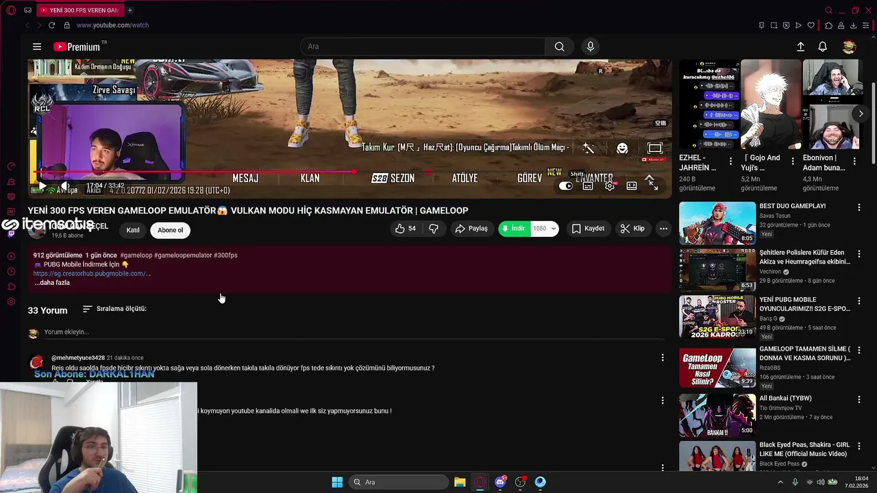Open Discord from the taskbar

(x=500, y=482)
